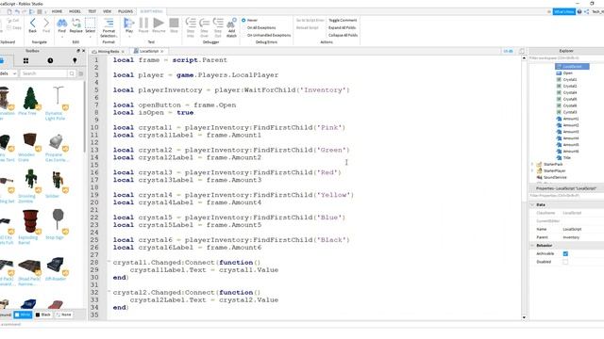Screen dimensions: 604x339
Task: Open Toolbox recent clock tab
Action: 50,60
